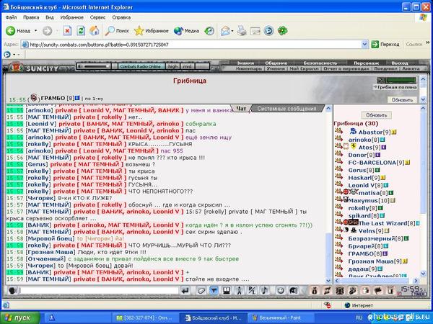Image resolution: width=433 pixels, height=324 pixels.
Task: Switch to [382-327-874] taskbar window
Action: (144, 318)
